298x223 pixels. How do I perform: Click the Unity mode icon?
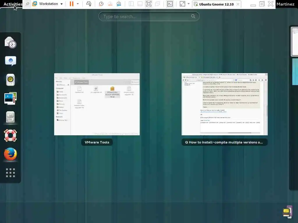point(157,4)
